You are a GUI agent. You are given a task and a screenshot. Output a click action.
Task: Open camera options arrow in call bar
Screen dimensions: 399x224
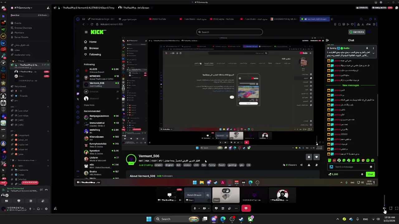209,208
